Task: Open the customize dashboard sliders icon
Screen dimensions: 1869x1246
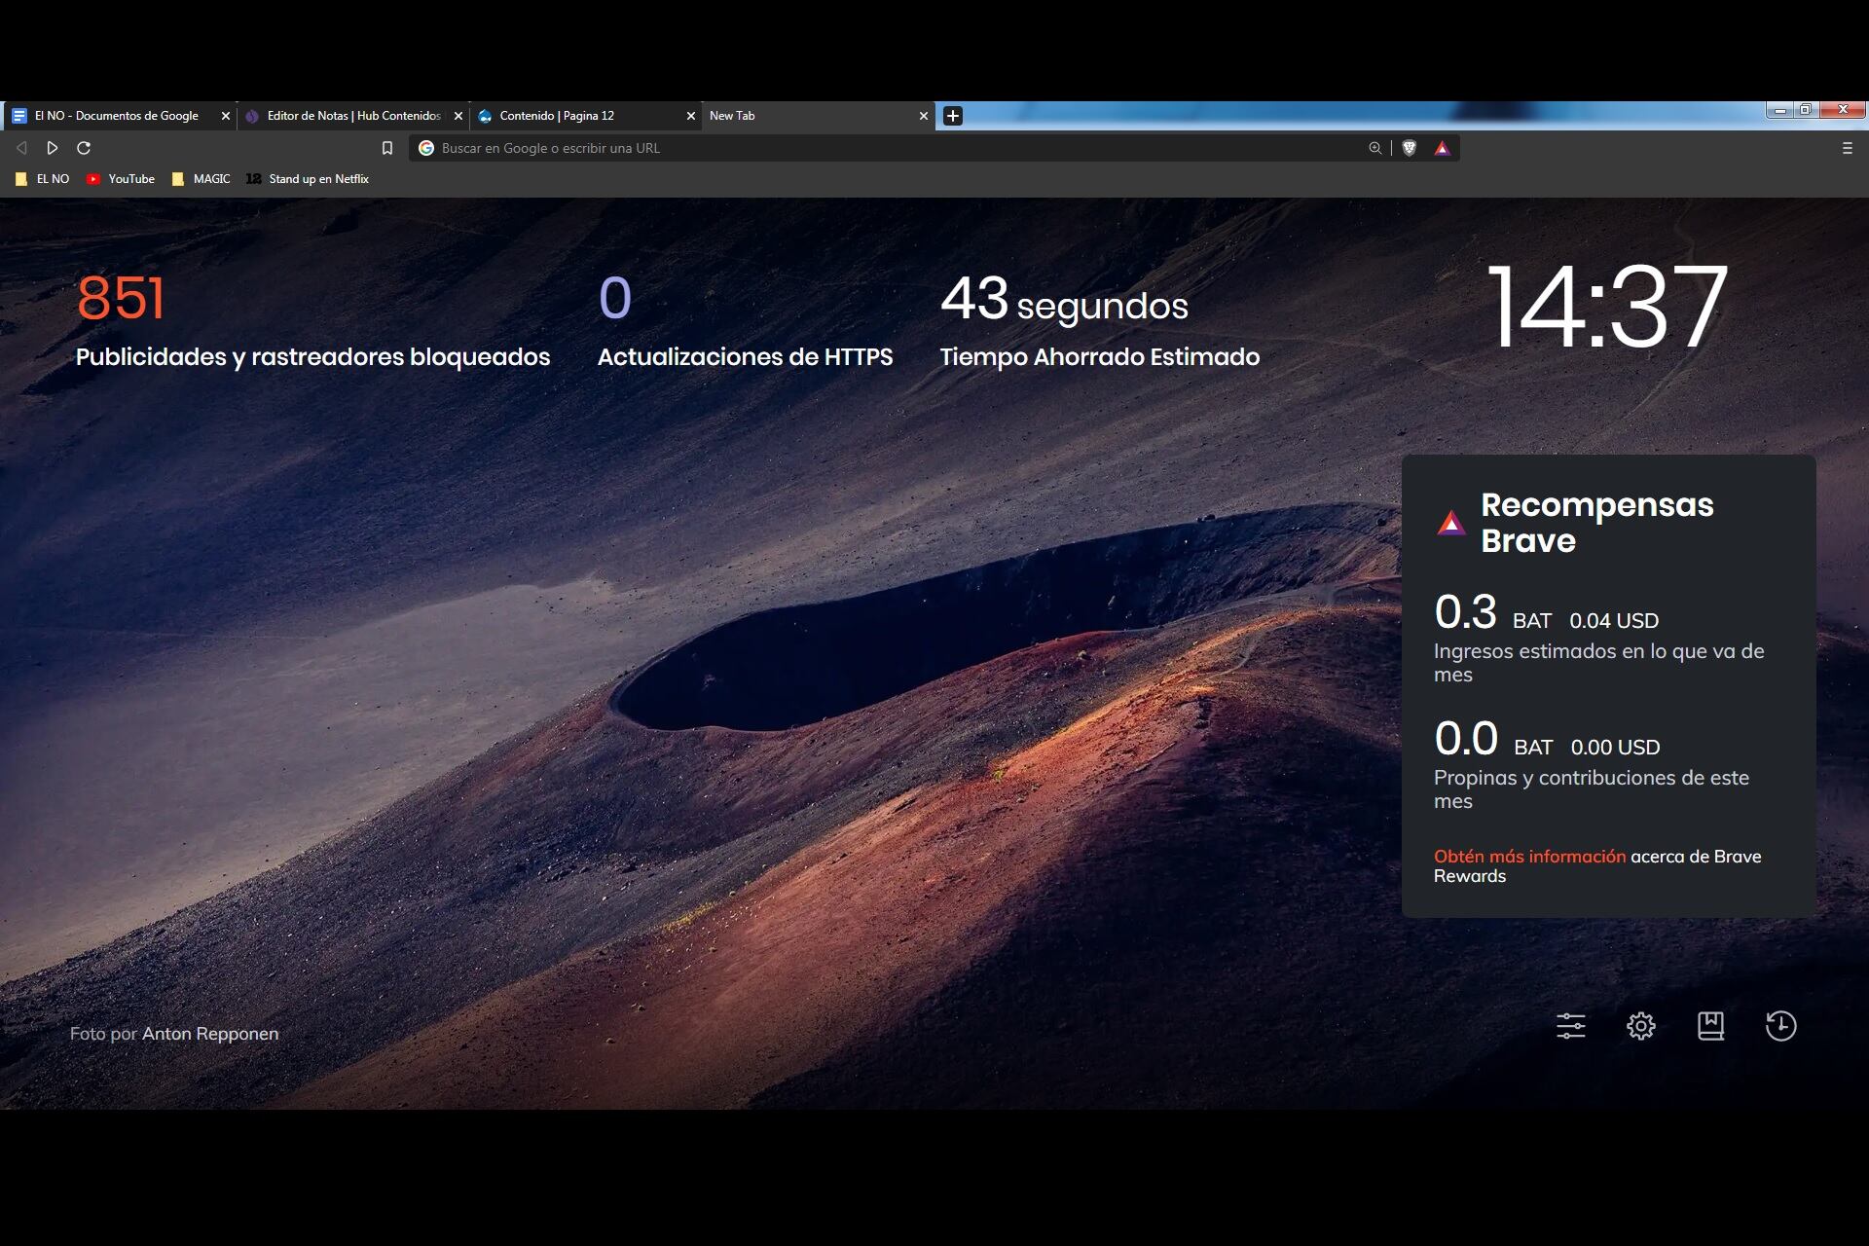Action: (x=1570, y=1026)
